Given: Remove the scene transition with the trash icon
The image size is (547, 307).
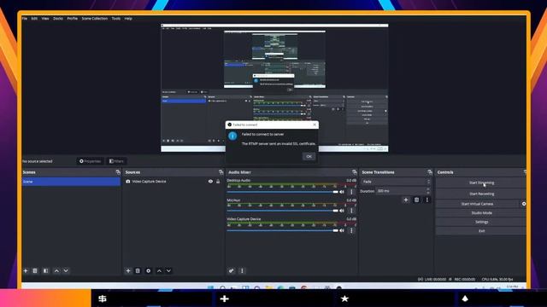Looking at the screenshot, I should 416,200.
